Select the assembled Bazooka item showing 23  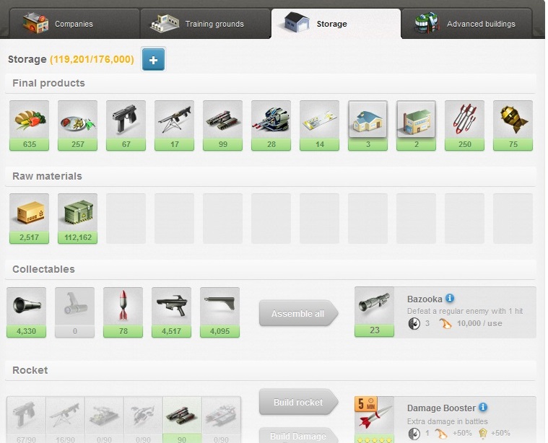click(374, 312)
